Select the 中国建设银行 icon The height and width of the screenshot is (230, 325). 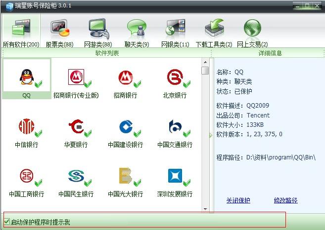coord(126,126)
